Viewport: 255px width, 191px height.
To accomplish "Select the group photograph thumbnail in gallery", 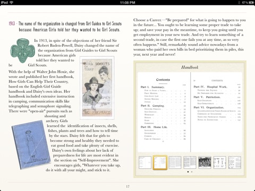I will [205, 162].
